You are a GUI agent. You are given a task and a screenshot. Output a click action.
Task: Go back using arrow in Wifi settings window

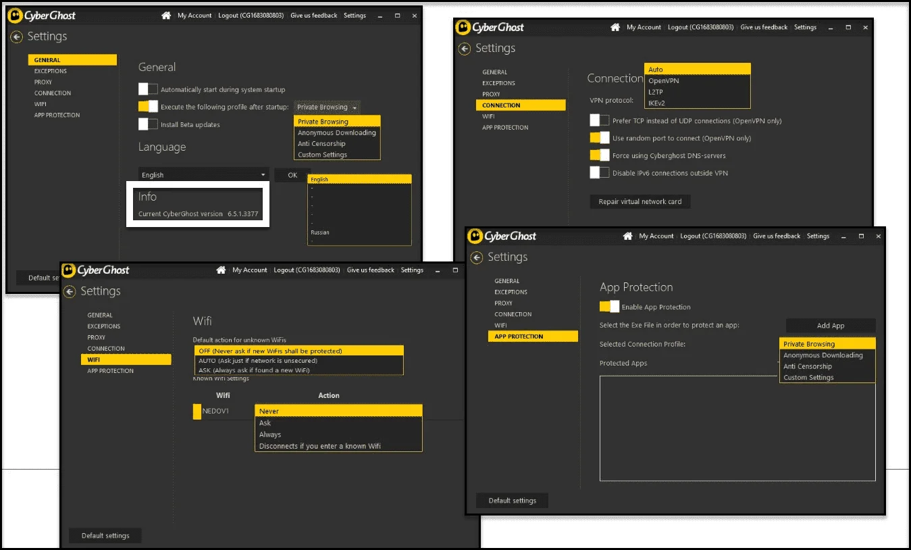(69, 291)
